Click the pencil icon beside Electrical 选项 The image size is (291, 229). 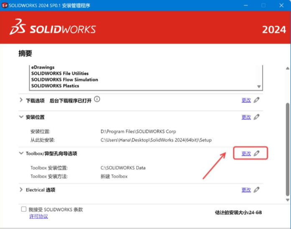pos(256,190)
